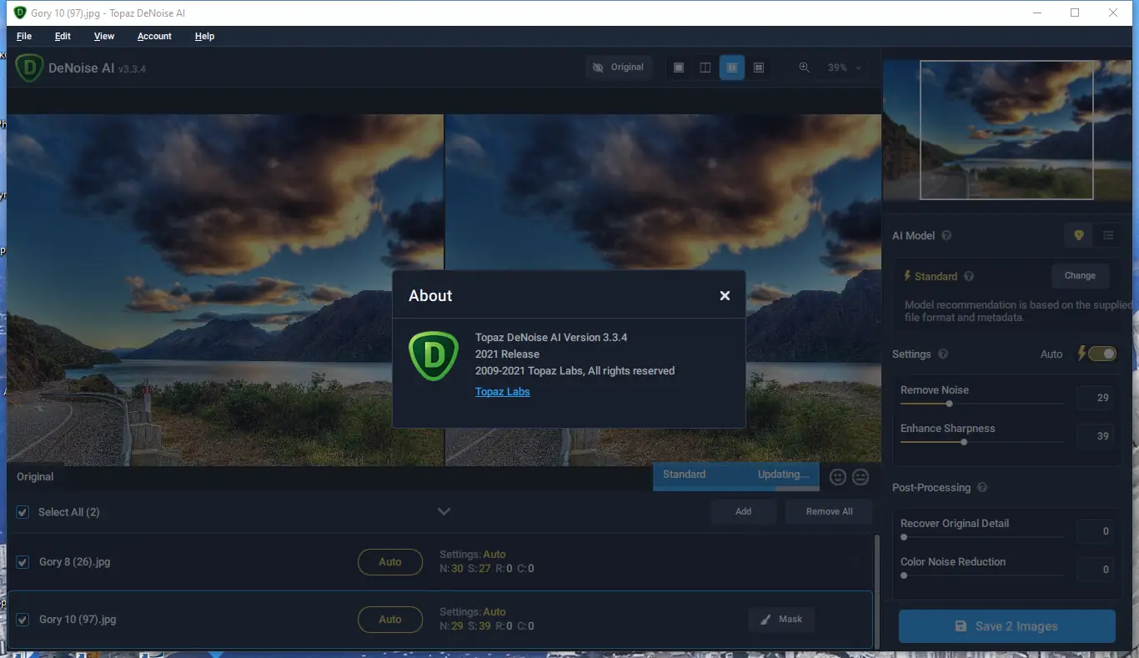
Task: Open the AI model list view icon
Action: [1108, 236]
